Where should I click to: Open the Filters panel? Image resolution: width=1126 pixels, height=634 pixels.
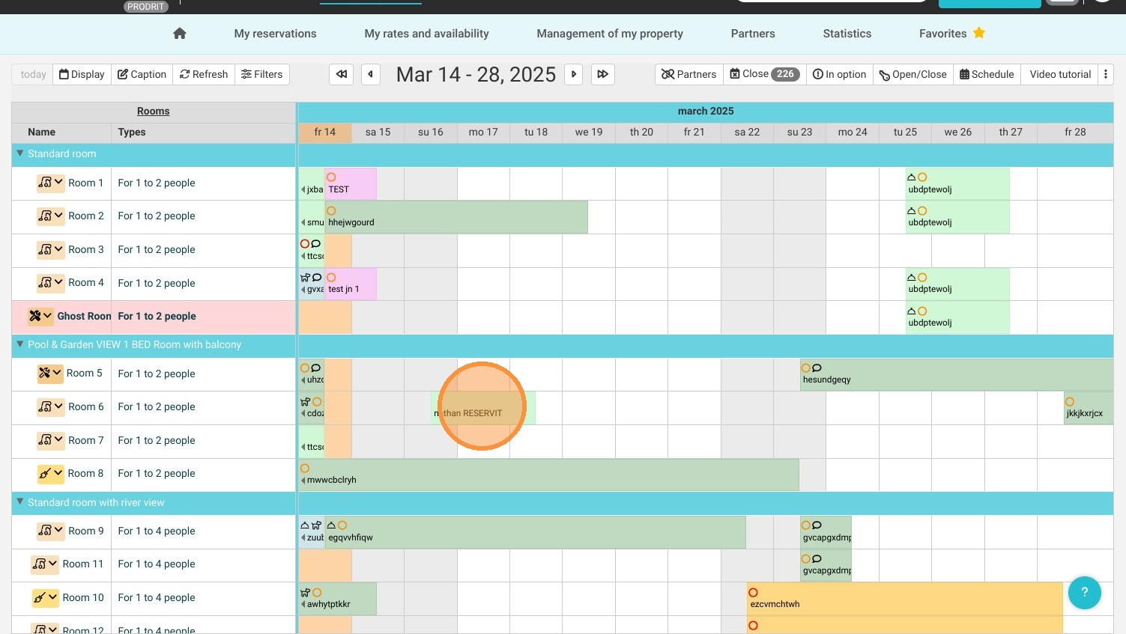262,74
